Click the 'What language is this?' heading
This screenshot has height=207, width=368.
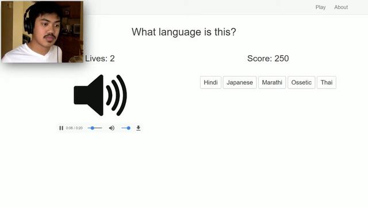(184, 32)
